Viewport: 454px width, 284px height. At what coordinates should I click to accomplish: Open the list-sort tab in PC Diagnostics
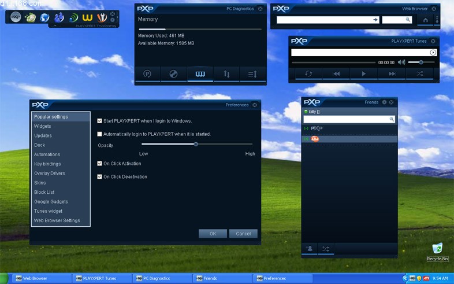coord(252,74)
